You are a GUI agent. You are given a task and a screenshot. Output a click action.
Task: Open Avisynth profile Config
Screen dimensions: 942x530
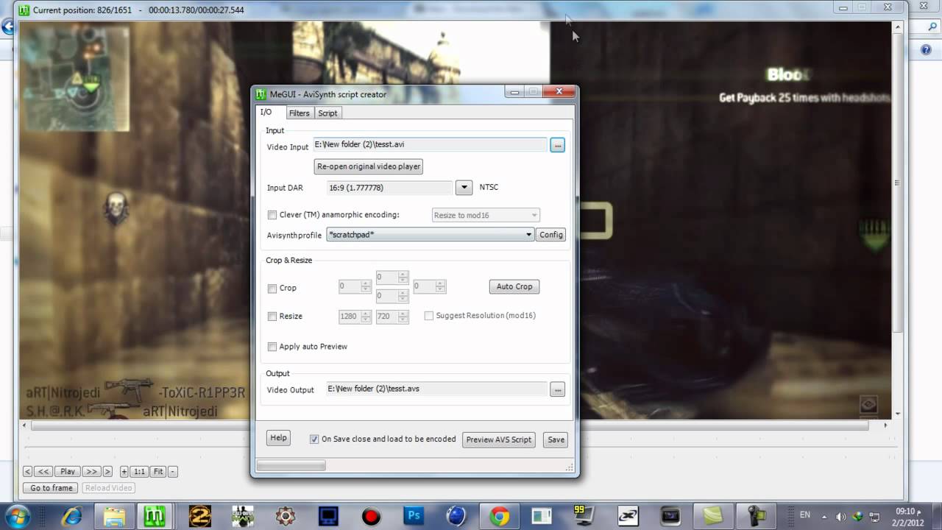pyautogui.click(x=551, y=234)
